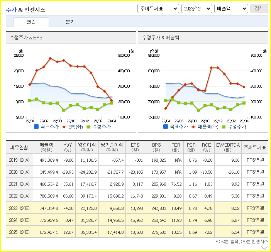Click PER value 76.52
Viewport: 271px width, 252px height.
coord(176,184)
